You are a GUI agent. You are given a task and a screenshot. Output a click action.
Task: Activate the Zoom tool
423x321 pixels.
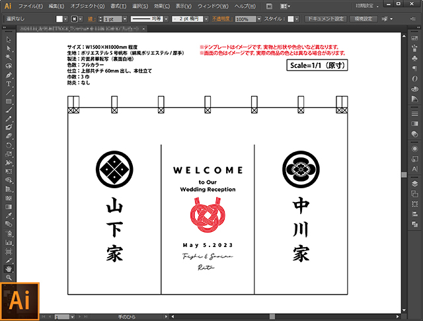click(x=9, y=277)
